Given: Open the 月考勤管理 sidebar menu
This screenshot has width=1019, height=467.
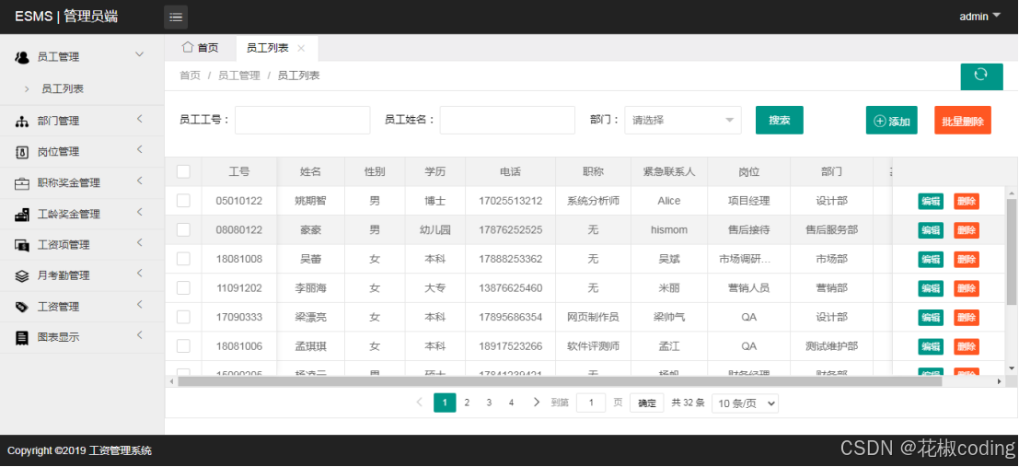Looking at the screenshot, I should coord(82,275).
